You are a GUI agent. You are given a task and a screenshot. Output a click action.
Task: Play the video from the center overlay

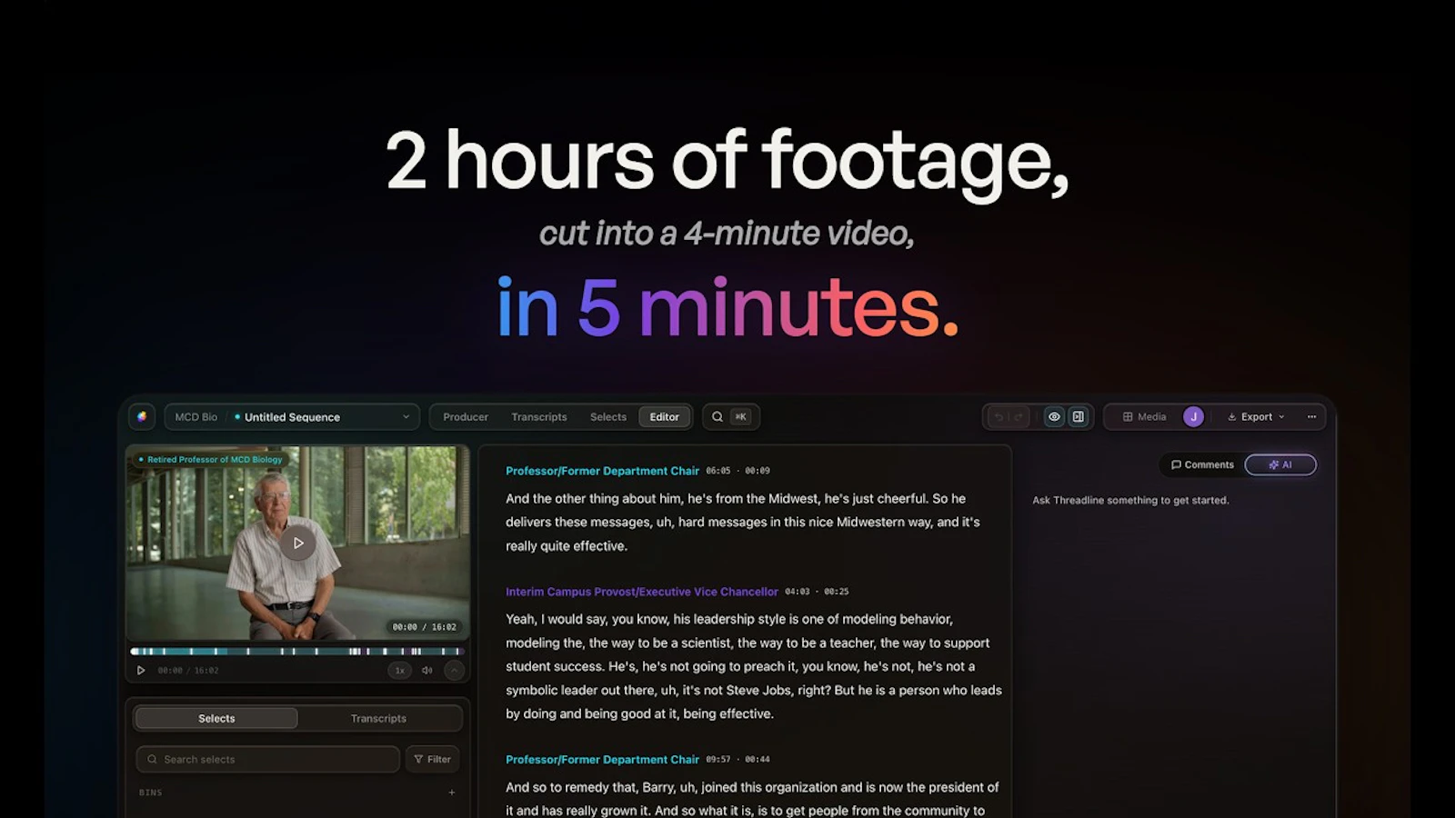298,544
